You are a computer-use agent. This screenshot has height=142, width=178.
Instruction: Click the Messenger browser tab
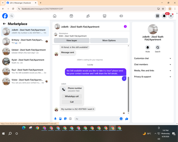21,3
